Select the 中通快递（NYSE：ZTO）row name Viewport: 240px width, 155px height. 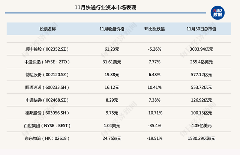coord(47,62)
